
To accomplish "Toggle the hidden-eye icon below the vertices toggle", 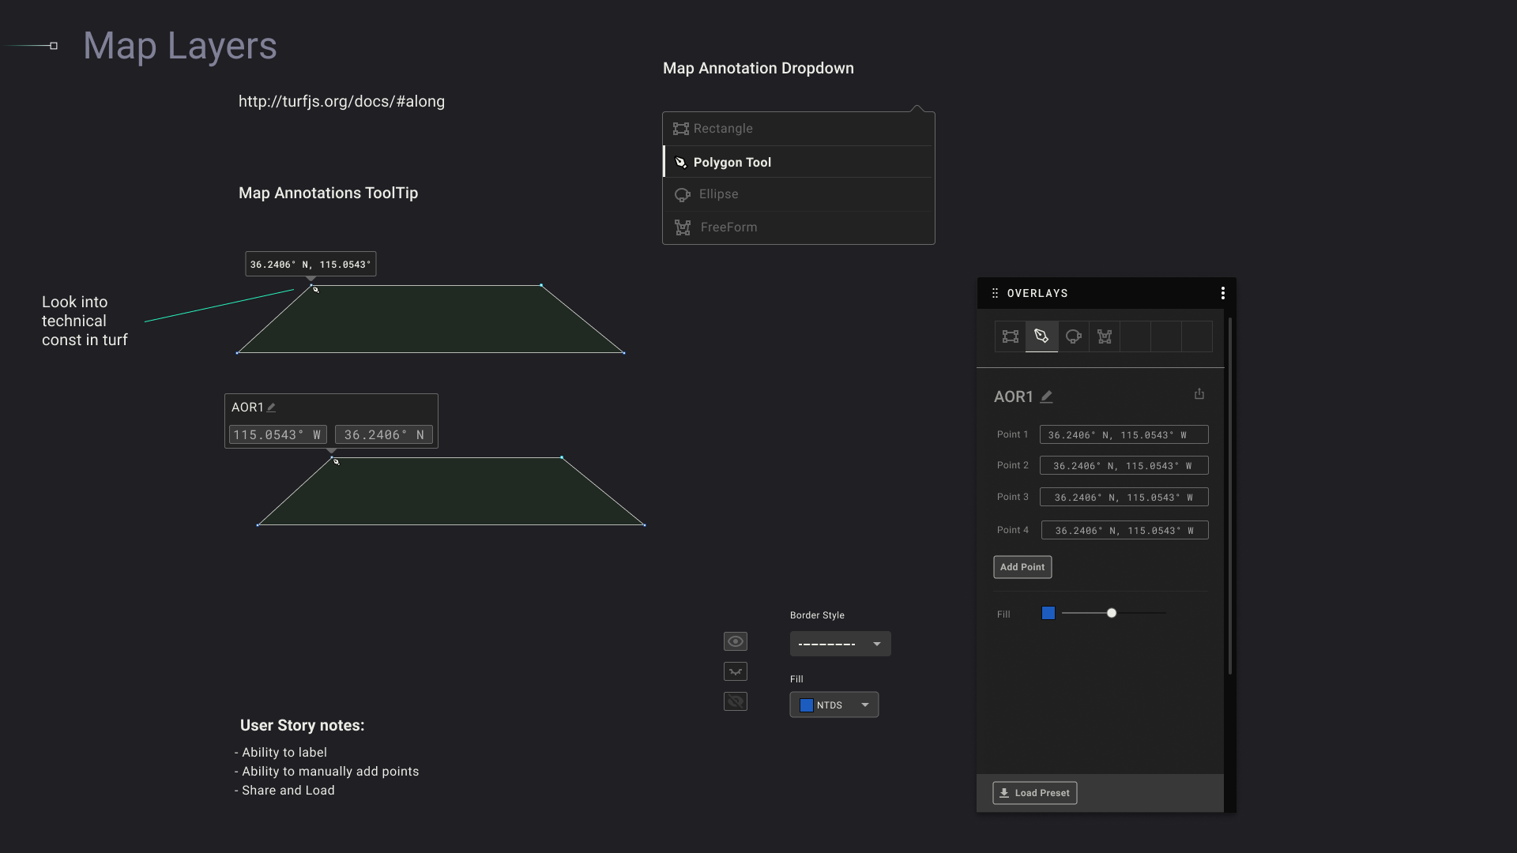I will point(735,701).
